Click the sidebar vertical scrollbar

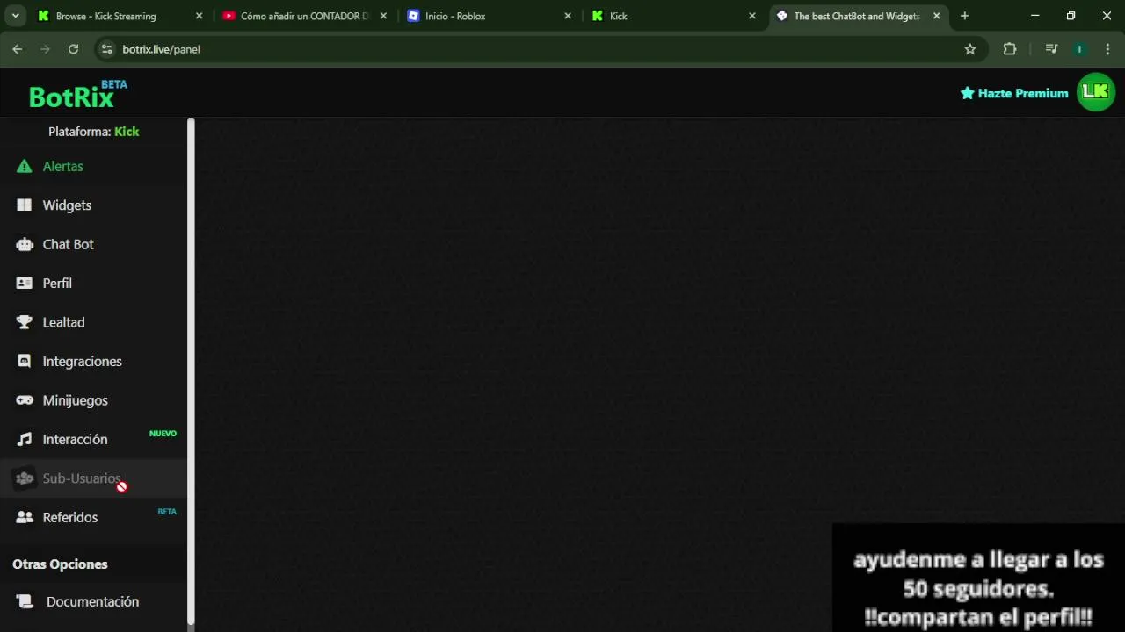click(x=191, y=371)
